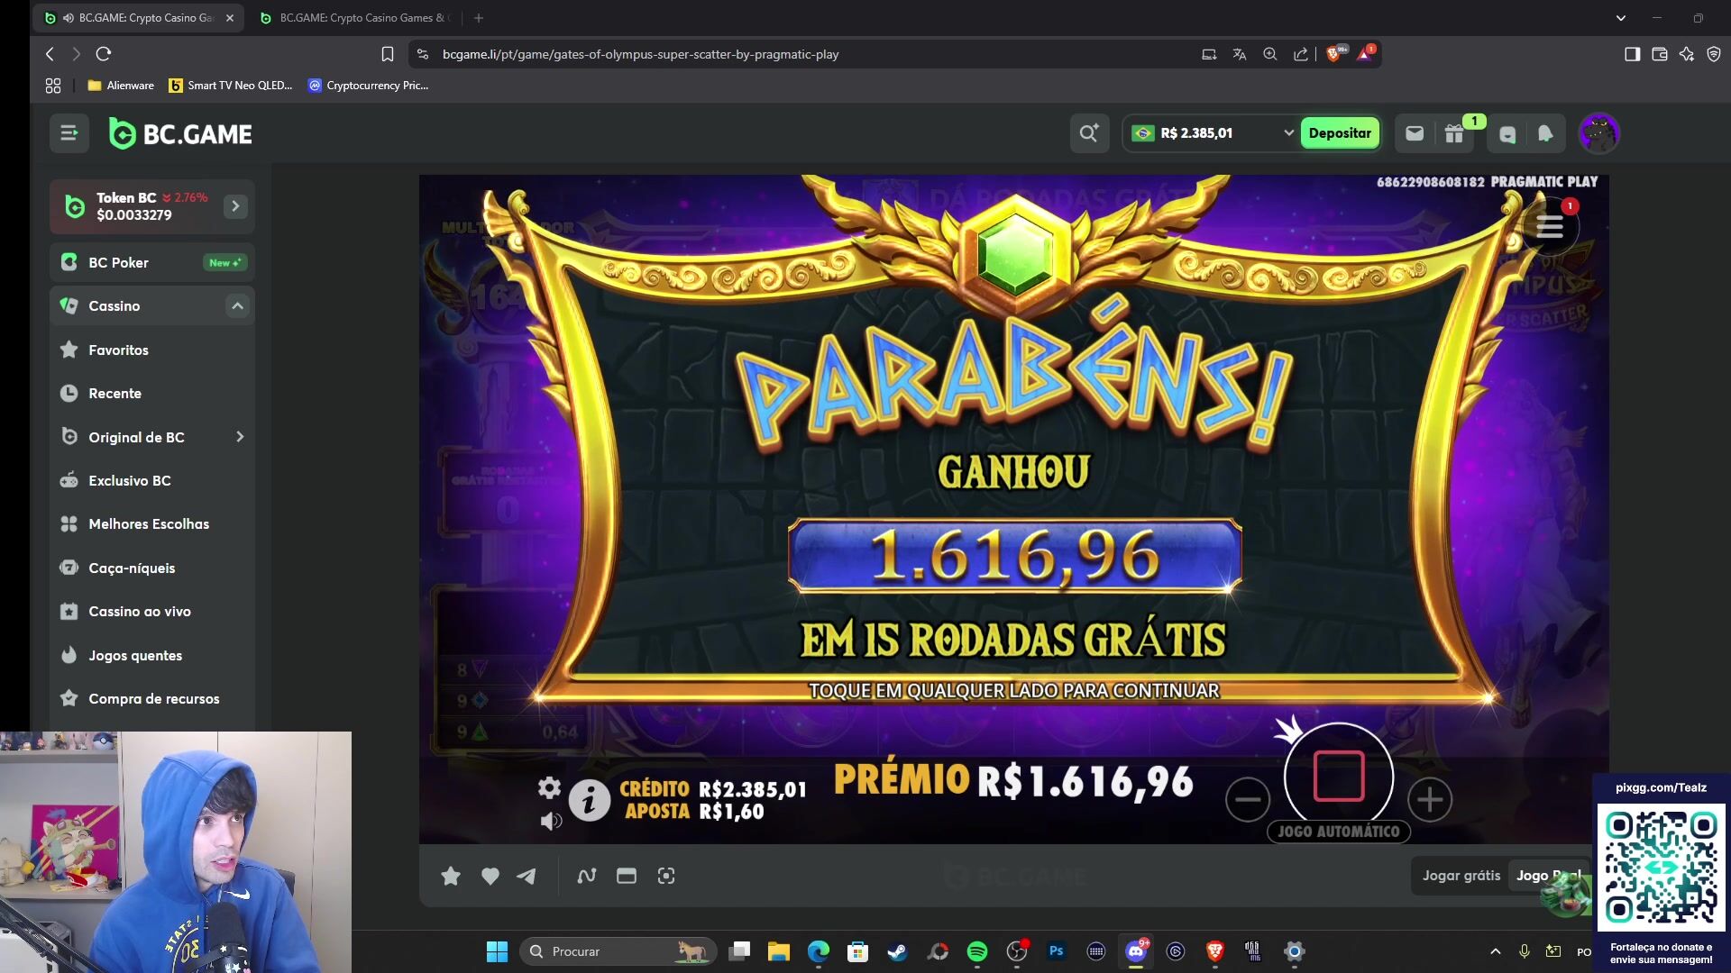This screenshot has height=973, width=1731.
Task: Share the game with paper plane icon
Action: pyautogui.click(x=527, y=876)
